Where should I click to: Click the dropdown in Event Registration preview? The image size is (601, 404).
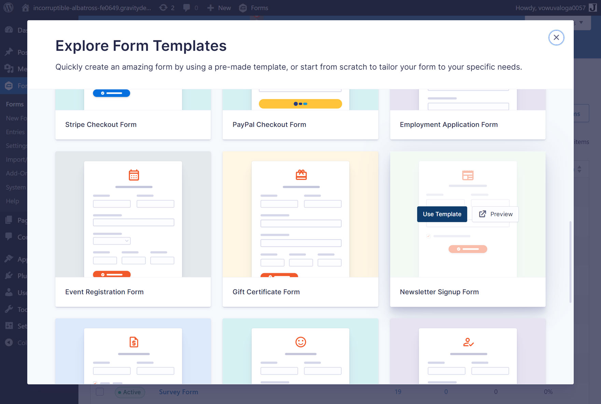(x=112, y=241)
